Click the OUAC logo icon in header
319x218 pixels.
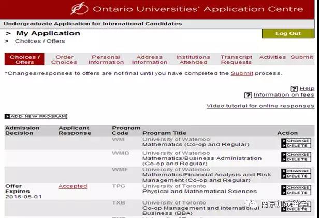[79, 8]
